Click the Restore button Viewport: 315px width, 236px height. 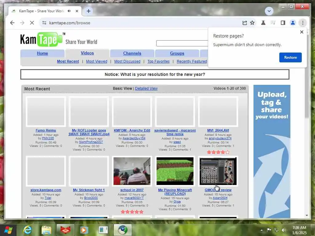click(290, 57)
